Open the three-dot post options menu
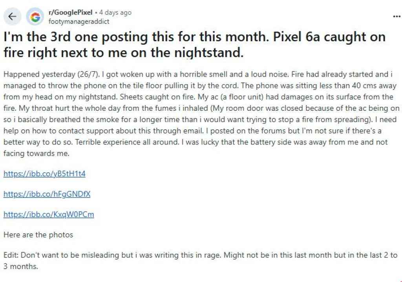The image size is (402, 282). pos(397,16)
